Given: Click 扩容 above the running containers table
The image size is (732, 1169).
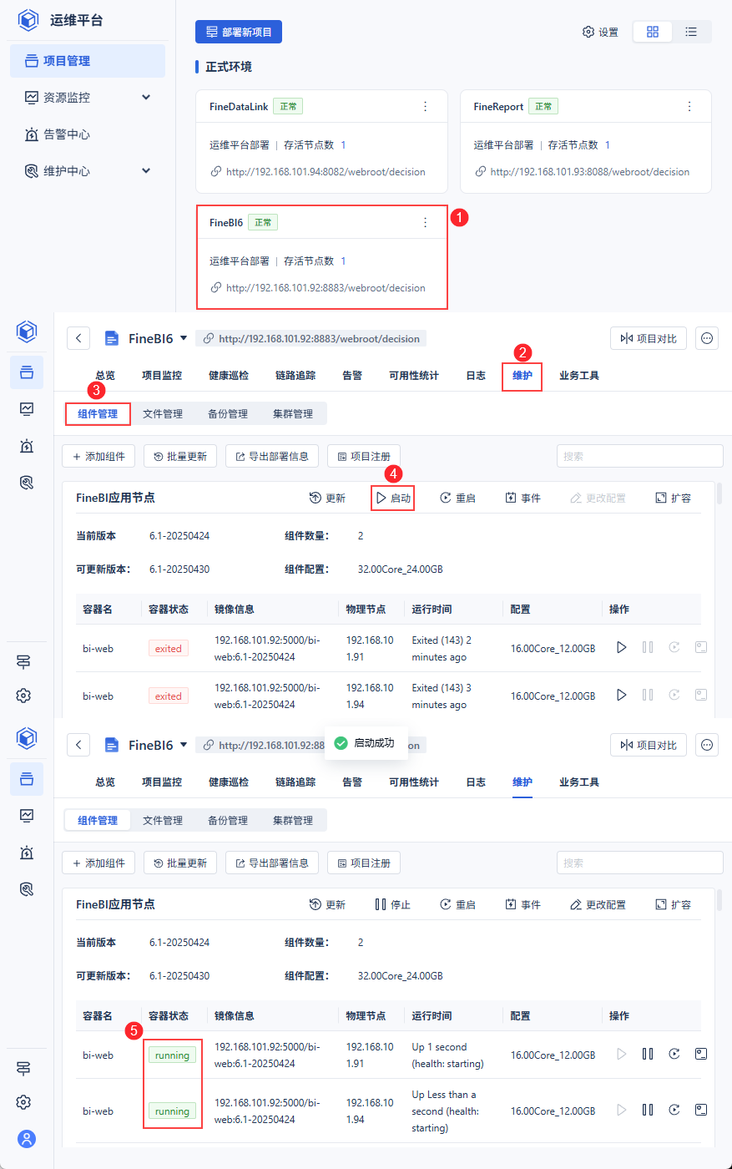Looking at the screenshot, I should pyautogui.click(x=673, y=905).
